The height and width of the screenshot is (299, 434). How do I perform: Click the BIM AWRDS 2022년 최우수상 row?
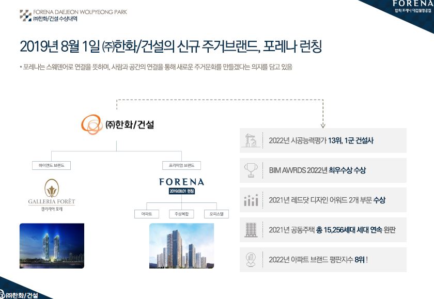(323, 170)
